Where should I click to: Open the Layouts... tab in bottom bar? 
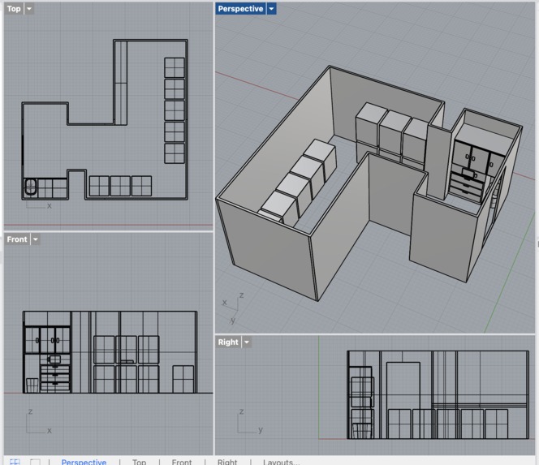click(281, 462)
